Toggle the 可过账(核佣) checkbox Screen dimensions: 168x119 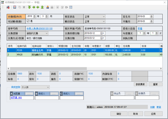click(x=28, y=21)
